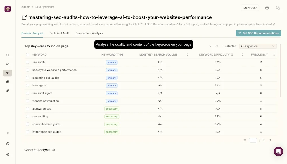Click the download keywords icon
Screen dimensions: 287x164
click(210, 46)
